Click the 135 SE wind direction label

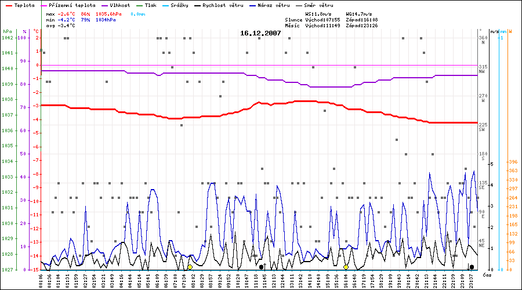483,185
